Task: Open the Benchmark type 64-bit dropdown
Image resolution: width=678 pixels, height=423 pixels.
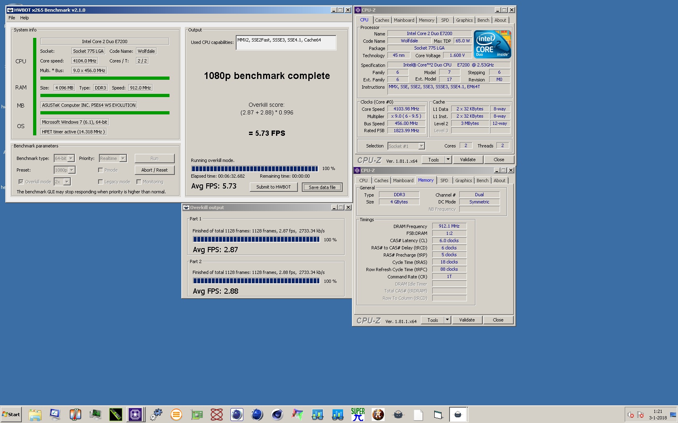Action: (64, 158)
